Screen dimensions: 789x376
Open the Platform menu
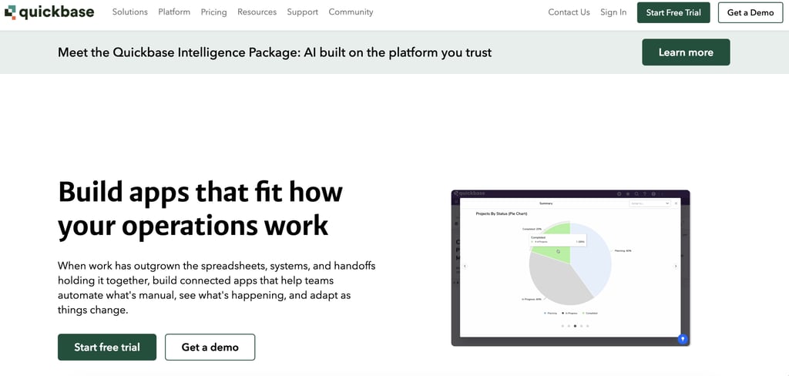174,12
